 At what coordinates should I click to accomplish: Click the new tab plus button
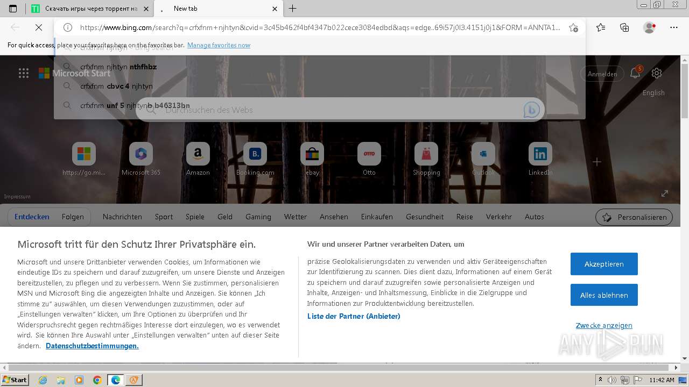292,9
